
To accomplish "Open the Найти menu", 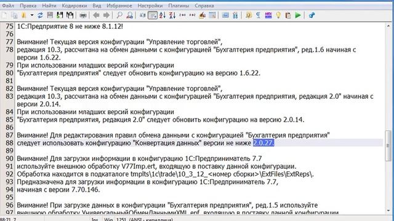I will [x=49, y=6].
